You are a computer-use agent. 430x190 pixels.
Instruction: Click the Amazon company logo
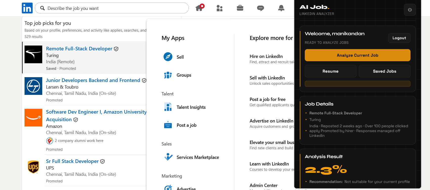pyautogui.click(x=33, y=118)
